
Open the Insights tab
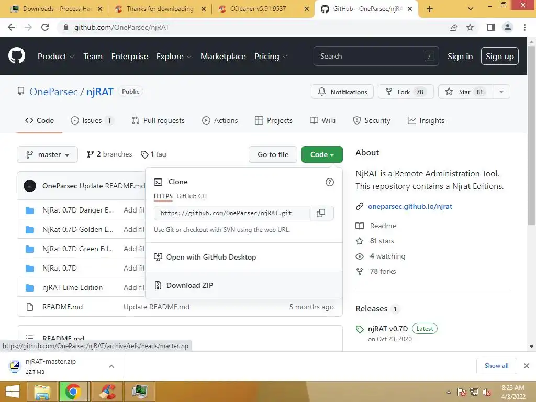tap(426, 120)
